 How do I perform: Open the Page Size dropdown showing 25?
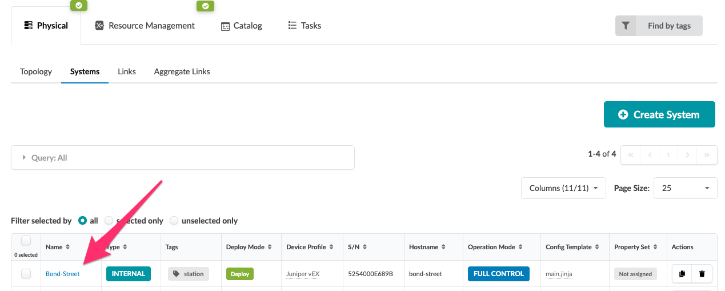[x=685, y=188]
